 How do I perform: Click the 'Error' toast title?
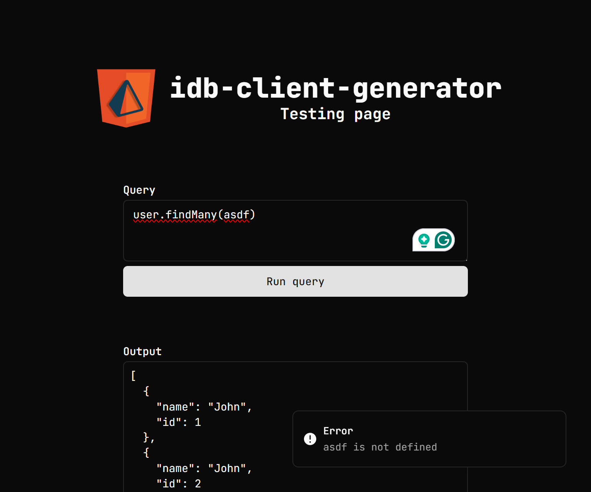point(338,431)
